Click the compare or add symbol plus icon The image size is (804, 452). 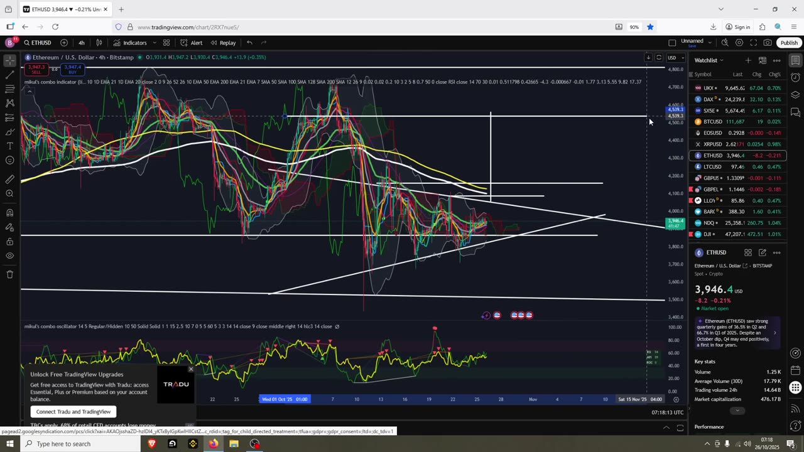point(64,43)
